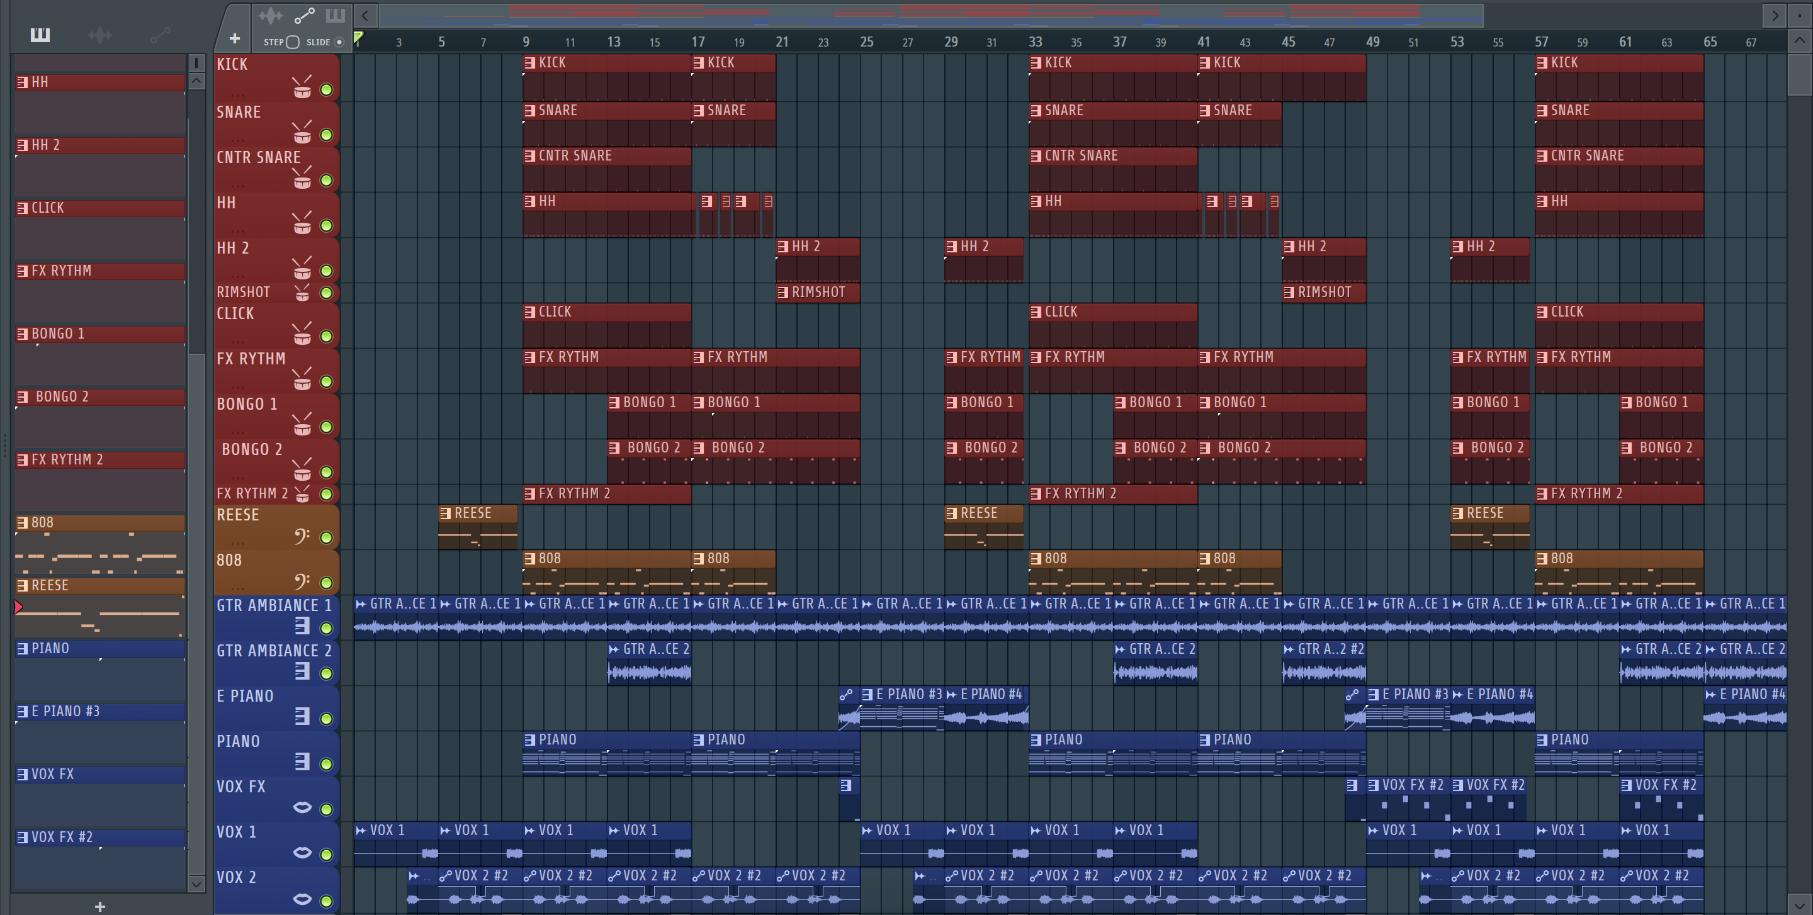Viewport: 1813px width, 915px height.
Task: Select the VOX 2 track name header
Action: (237, 878)
